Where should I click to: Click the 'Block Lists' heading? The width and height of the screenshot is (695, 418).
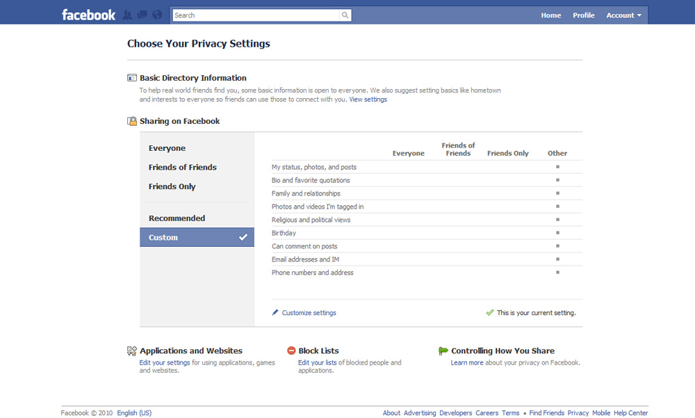(319, 351)
